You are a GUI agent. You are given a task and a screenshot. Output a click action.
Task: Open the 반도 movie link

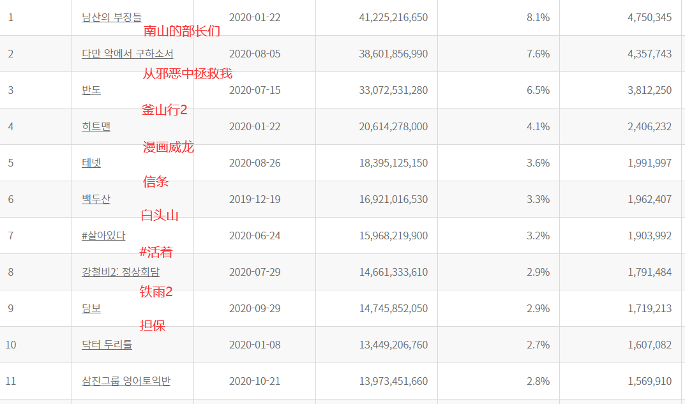[91, 90]
